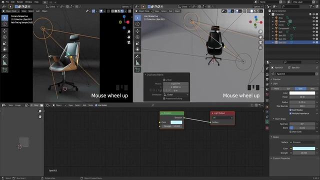
Task: Open Add menu in Camera Perspective viewport
Action: [x=38, y=11]
